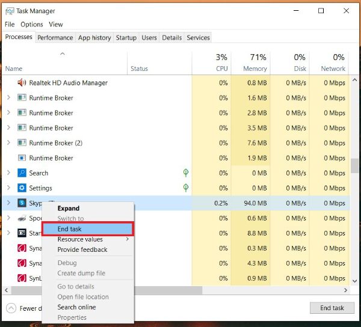Click the Search process magnifier icon

(x=22, y=173)
